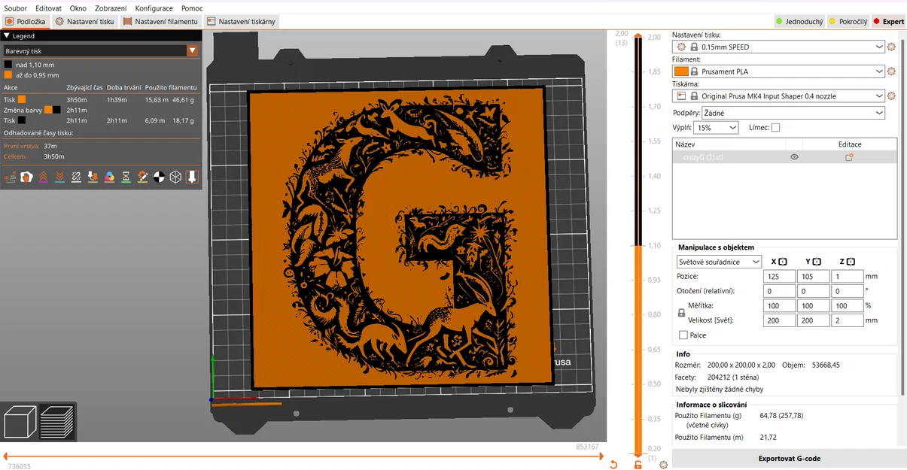Image resolution: width=907 pixels, height=470 pixels.
Task: Switch to the Podložka tab
Action: [x=26, y=22]
